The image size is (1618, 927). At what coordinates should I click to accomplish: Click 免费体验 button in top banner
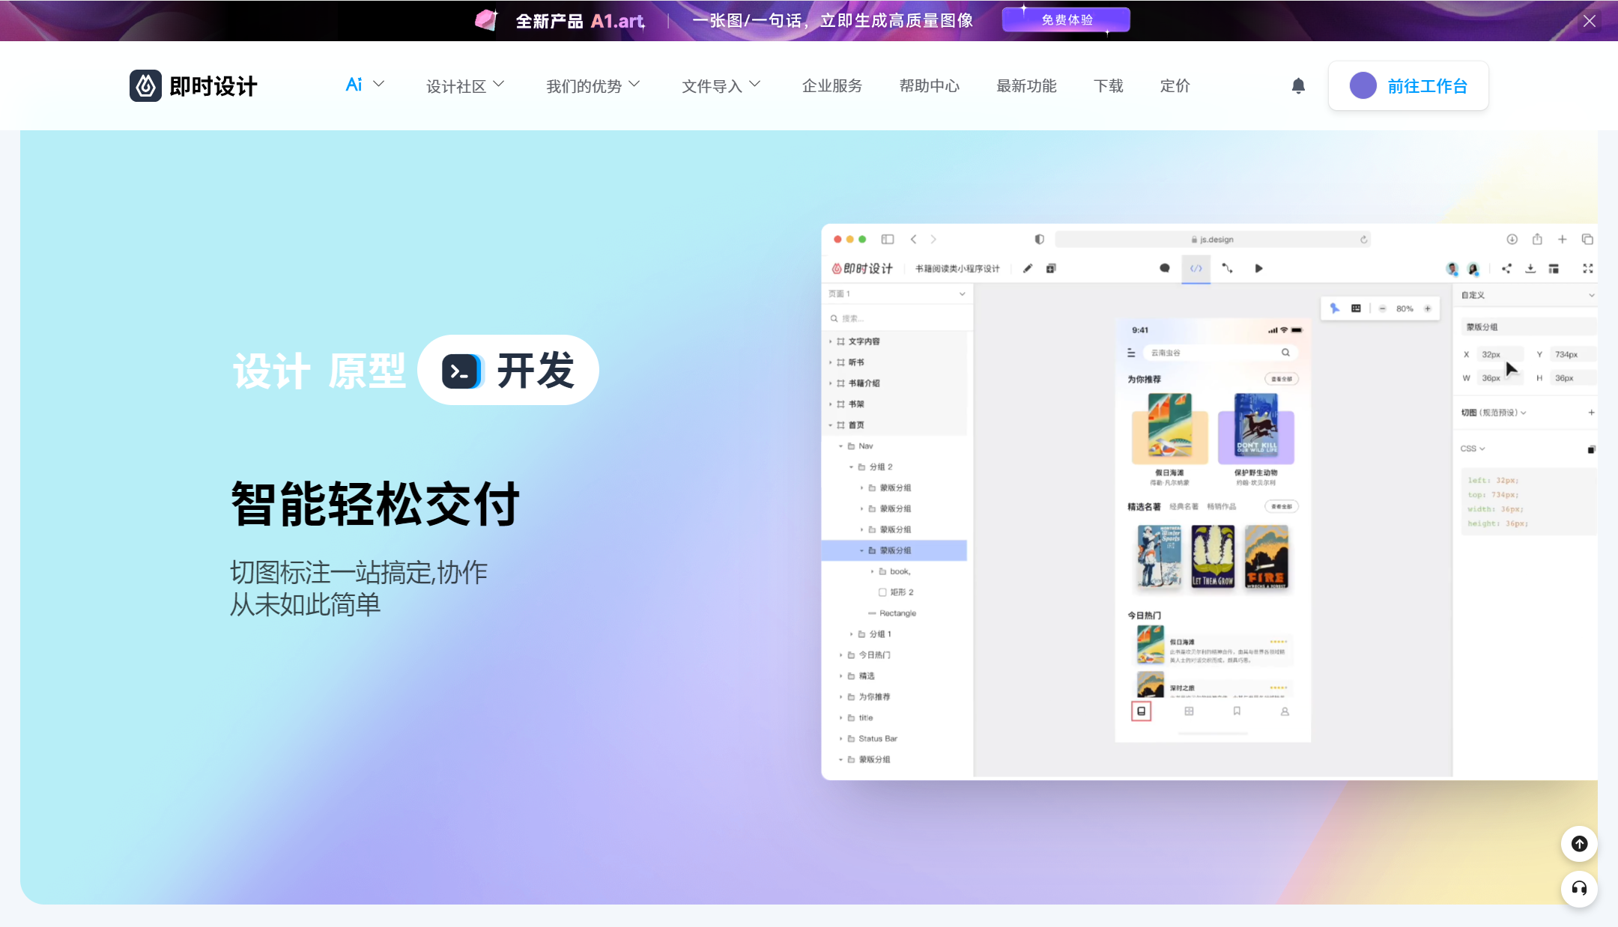click(x=1064, y=21)
